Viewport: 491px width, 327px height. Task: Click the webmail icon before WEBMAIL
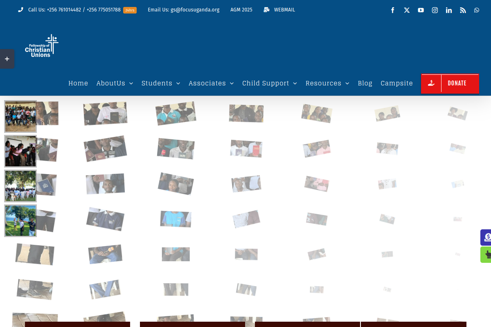[x=266, y=10]
